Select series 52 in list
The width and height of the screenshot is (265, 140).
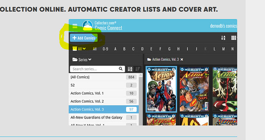tap(104, 85)
